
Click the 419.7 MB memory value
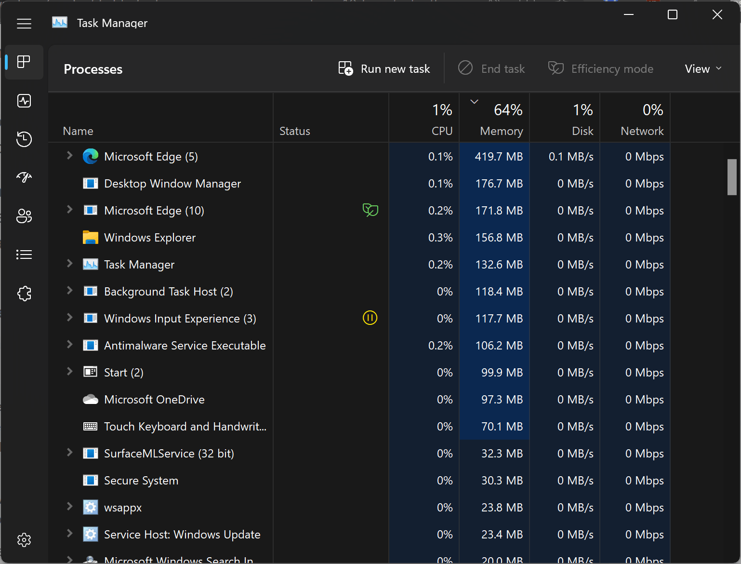click(499, 157)
